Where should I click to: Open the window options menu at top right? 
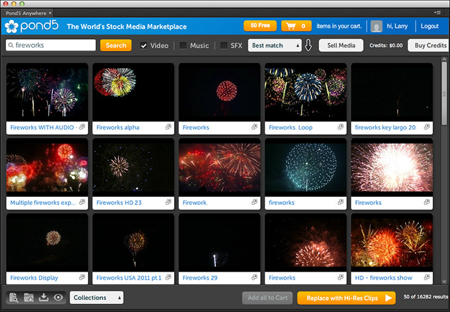pyautogui.click(x=437, y=13)
